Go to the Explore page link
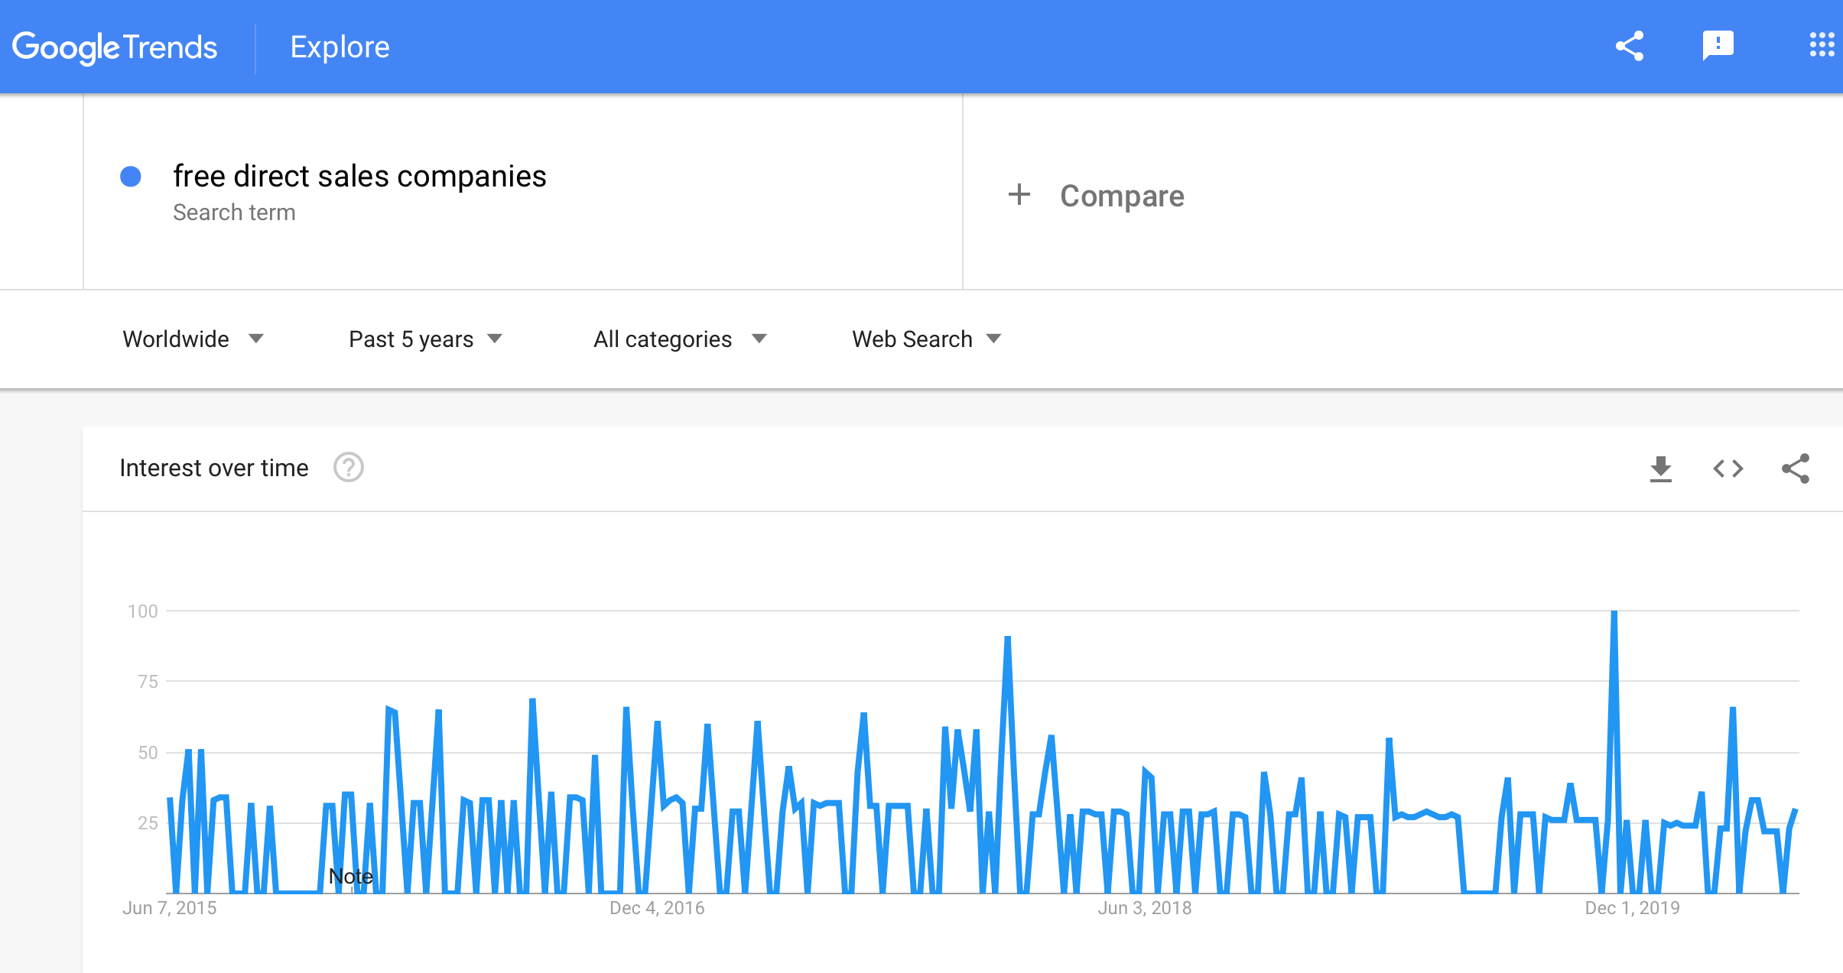 click(340, 47)
